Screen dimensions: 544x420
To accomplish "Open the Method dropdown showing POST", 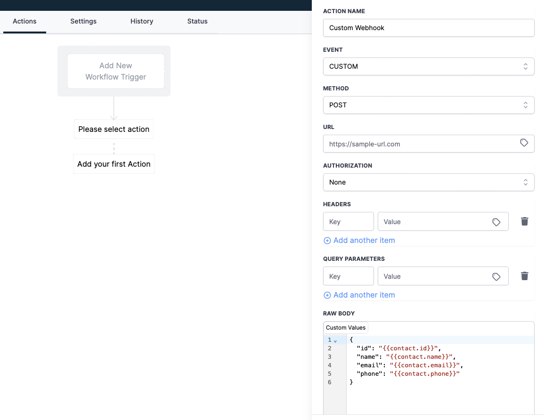I will click(429, 105).
